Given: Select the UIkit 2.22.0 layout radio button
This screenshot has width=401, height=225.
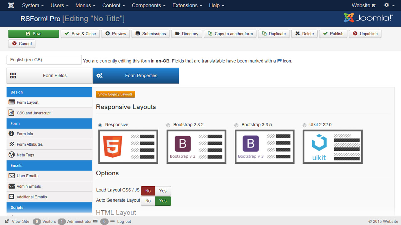Looking at the screenshot, I should click(305, 125).
